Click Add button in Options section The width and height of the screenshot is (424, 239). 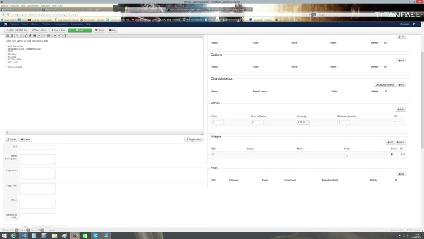(x=401, y=60)
